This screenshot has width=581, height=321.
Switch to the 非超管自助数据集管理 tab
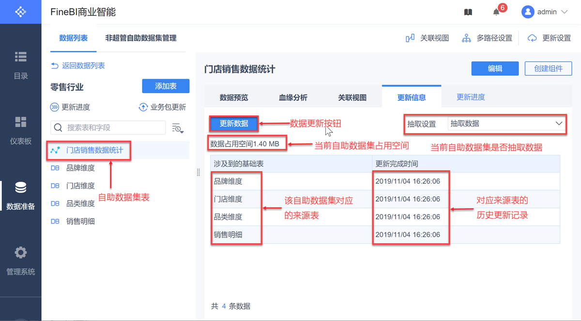[x=141, y=38]
